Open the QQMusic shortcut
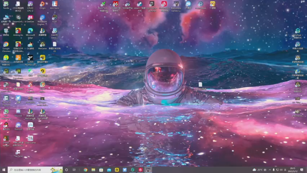The width and height of the screenshot is (307, 173). (6, 60)
